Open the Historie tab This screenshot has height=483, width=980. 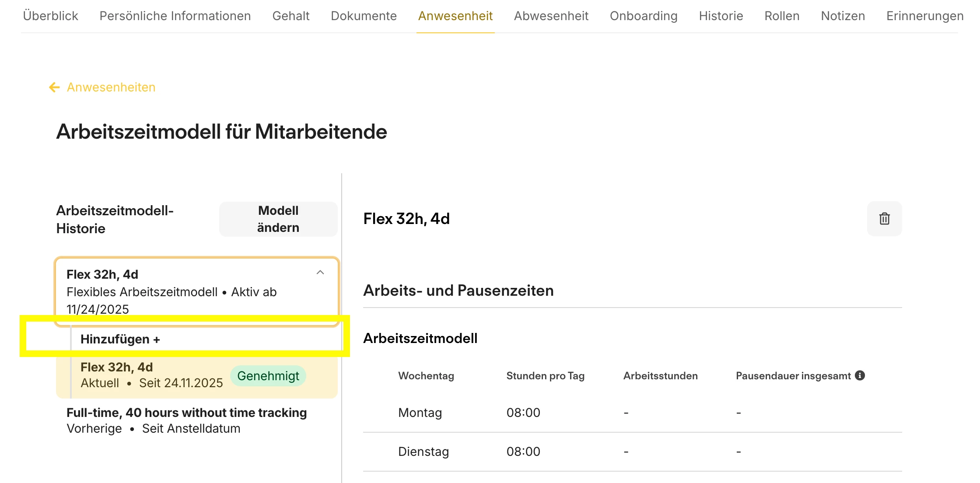(721, 16)
